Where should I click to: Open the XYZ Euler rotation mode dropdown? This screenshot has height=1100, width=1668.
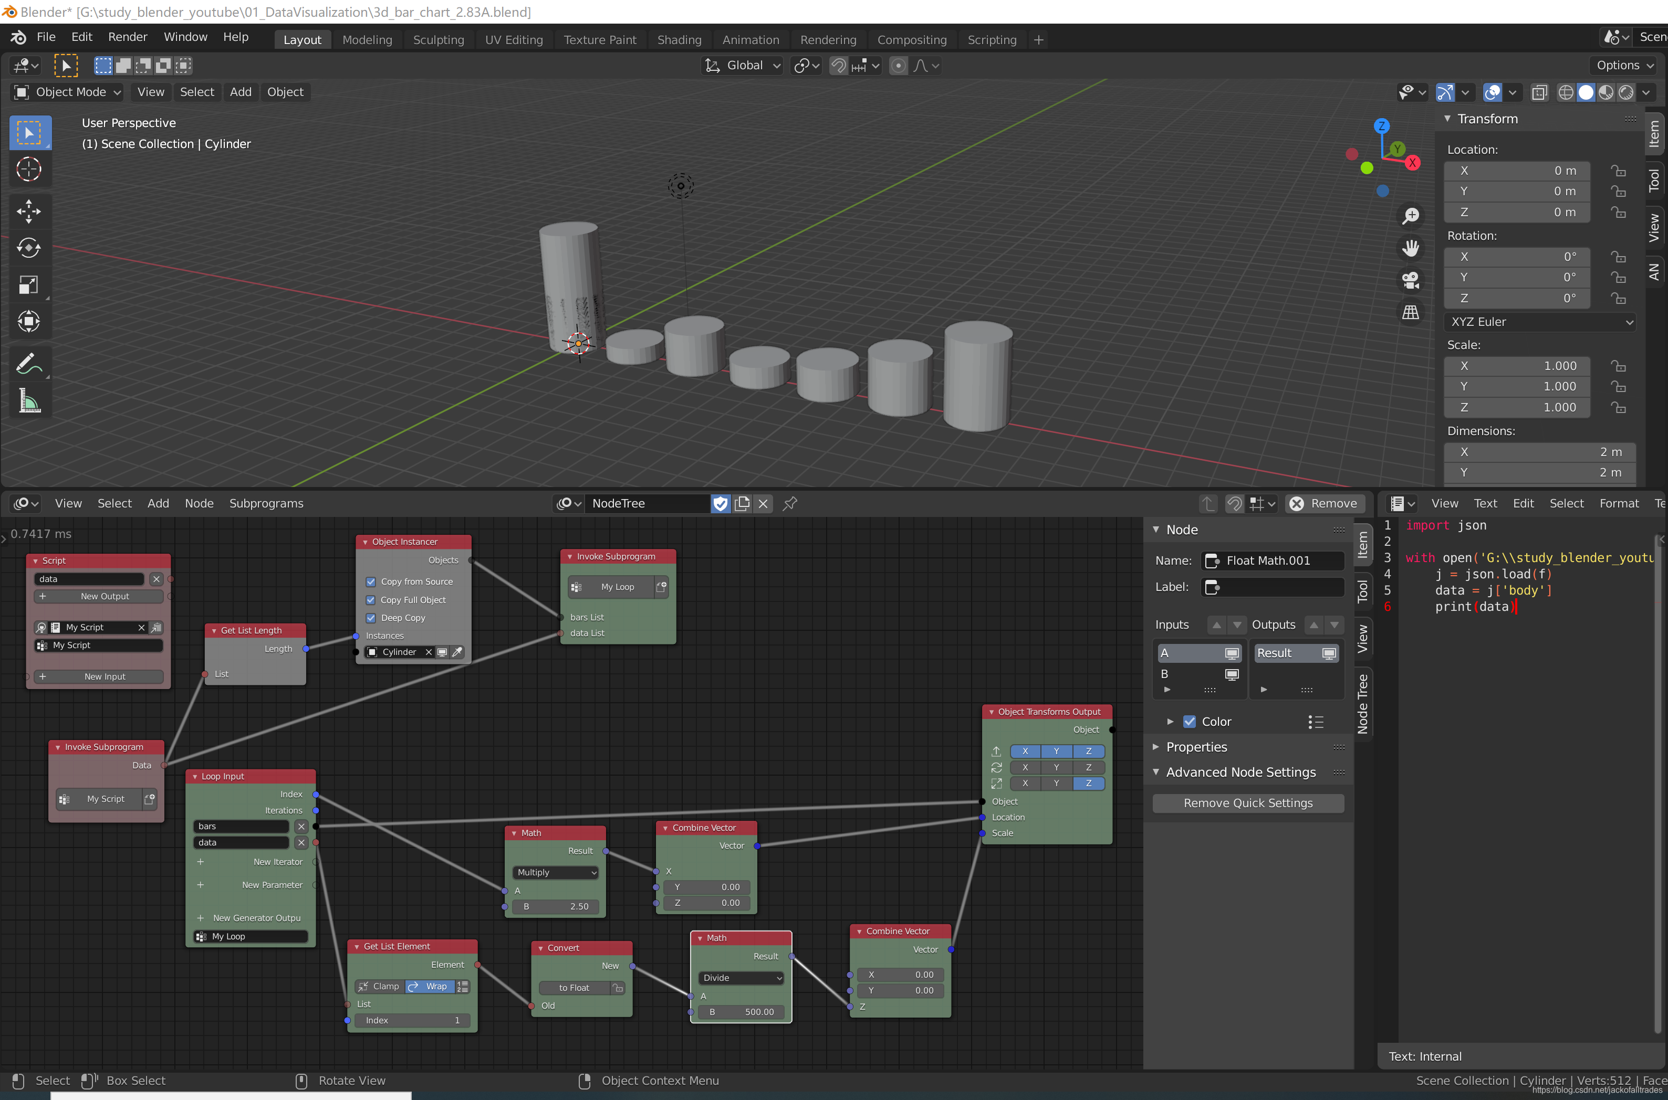click(x=1540, y=322)
